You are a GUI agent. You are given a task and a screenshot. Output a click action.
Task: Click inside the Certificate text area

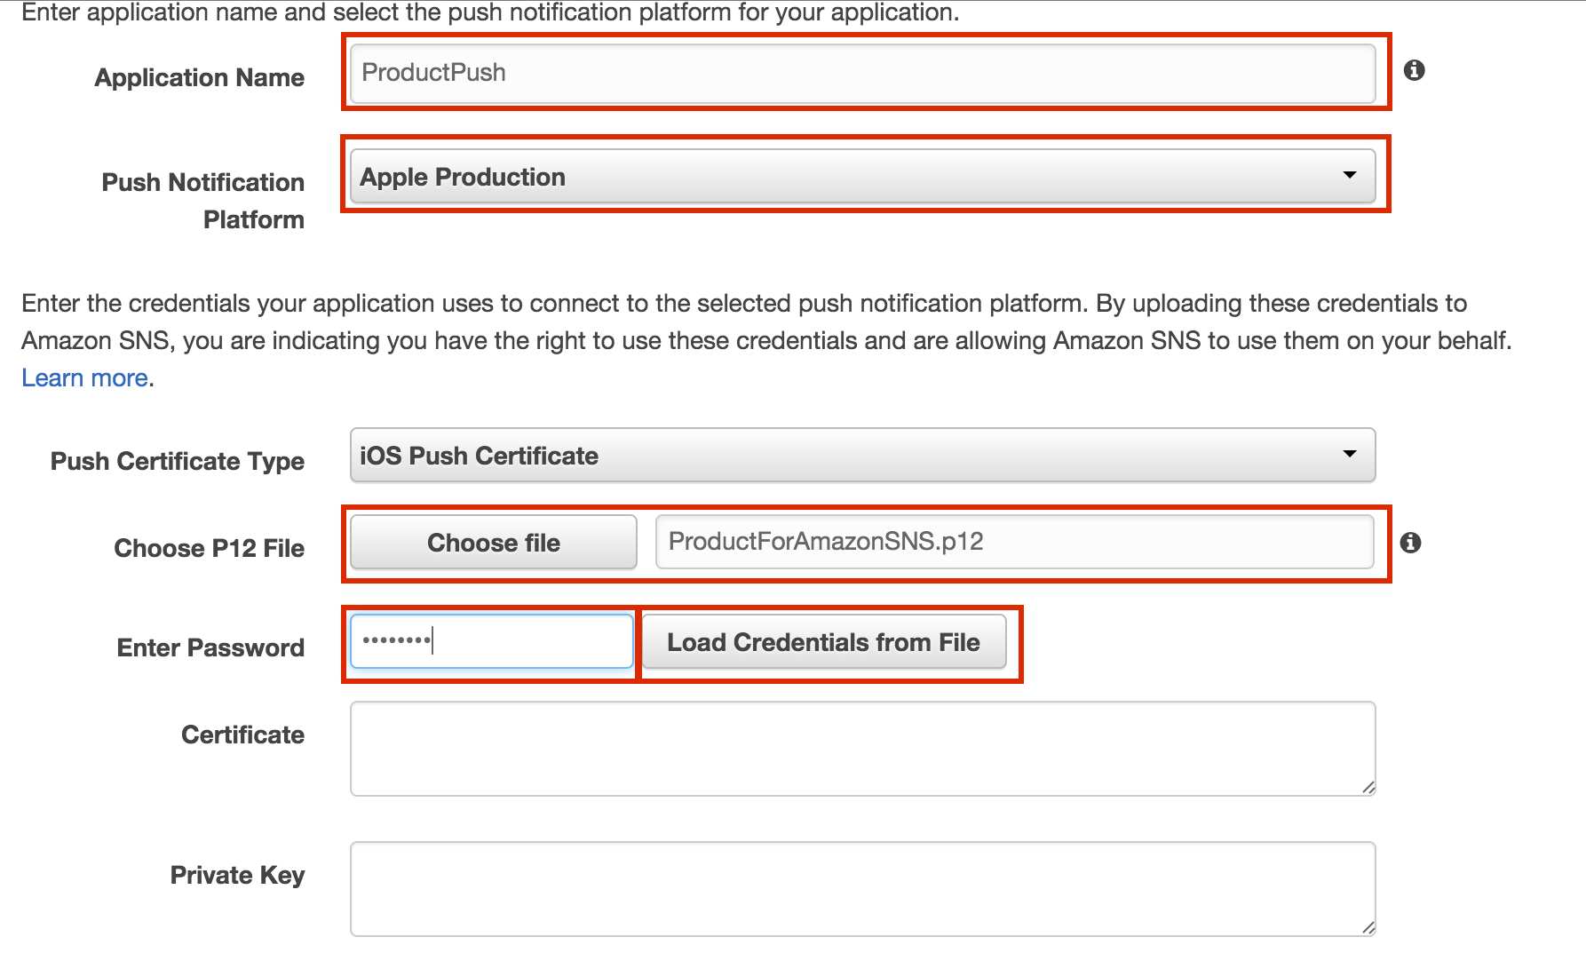click(x=862, y=749)
